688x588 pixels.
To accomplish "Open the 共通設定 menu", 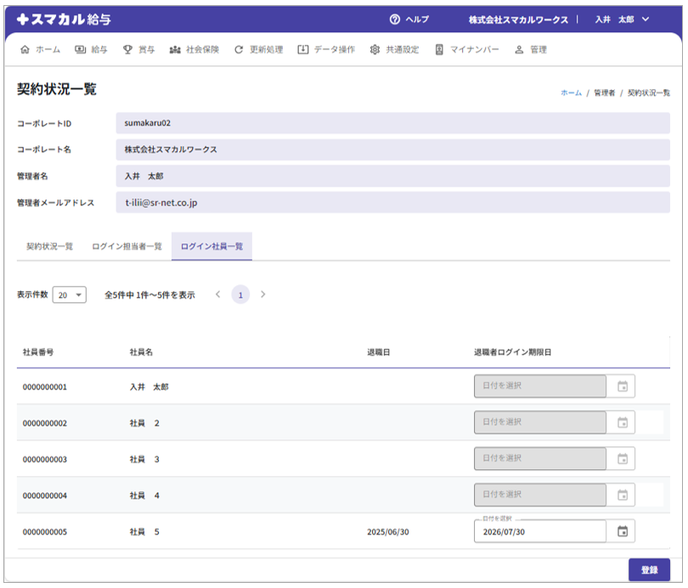I will (394, 50).
